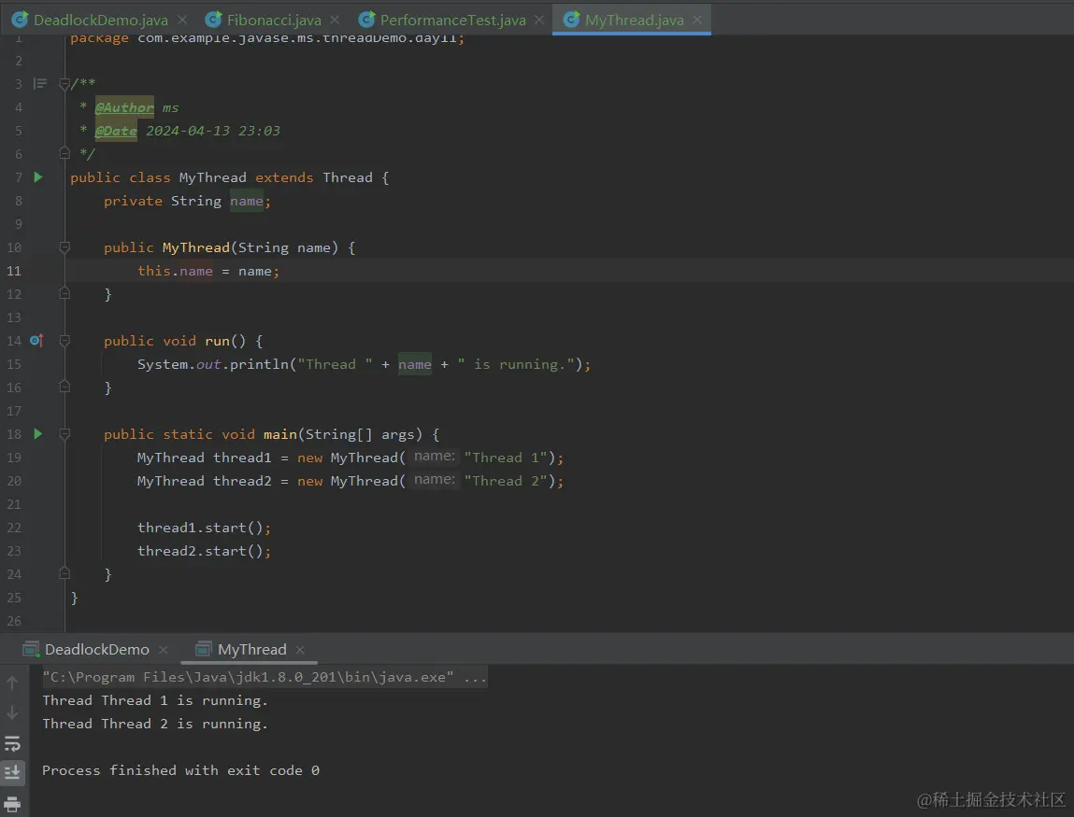
Task: Click the extends Thread superclass name
Action: coord(348,177)
